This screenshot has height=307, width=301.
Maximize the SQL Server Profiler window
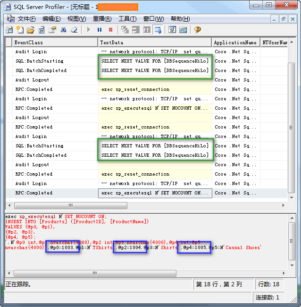pyautogui.click(x=268, y=5)
